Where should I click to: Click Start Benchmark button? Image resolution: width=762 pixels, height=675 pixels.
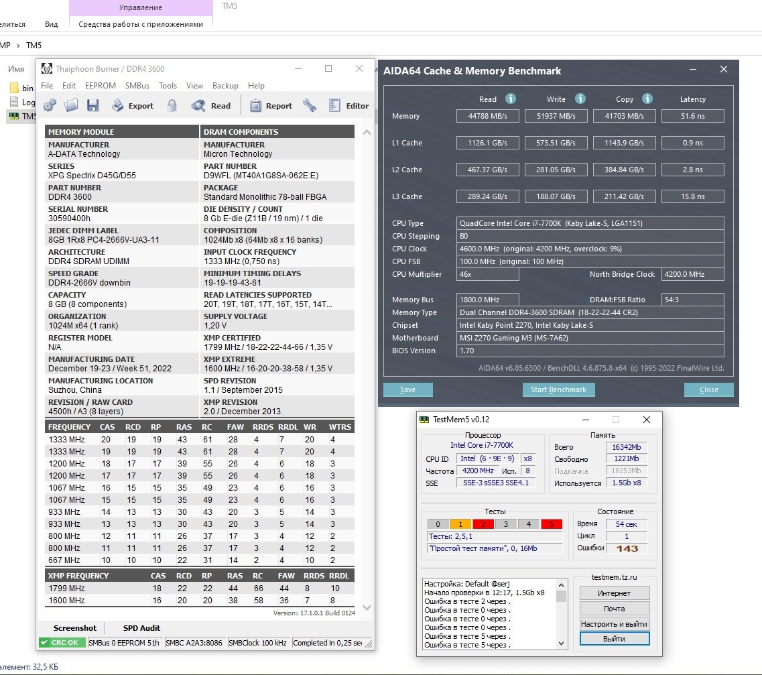pos(558,389)
